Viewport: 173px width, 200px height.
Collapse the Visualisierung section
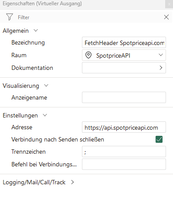(x=46, y=86)
